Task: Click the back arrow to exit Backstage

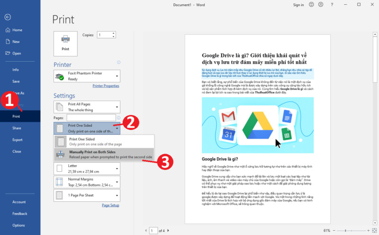Action: coord(8,17)
